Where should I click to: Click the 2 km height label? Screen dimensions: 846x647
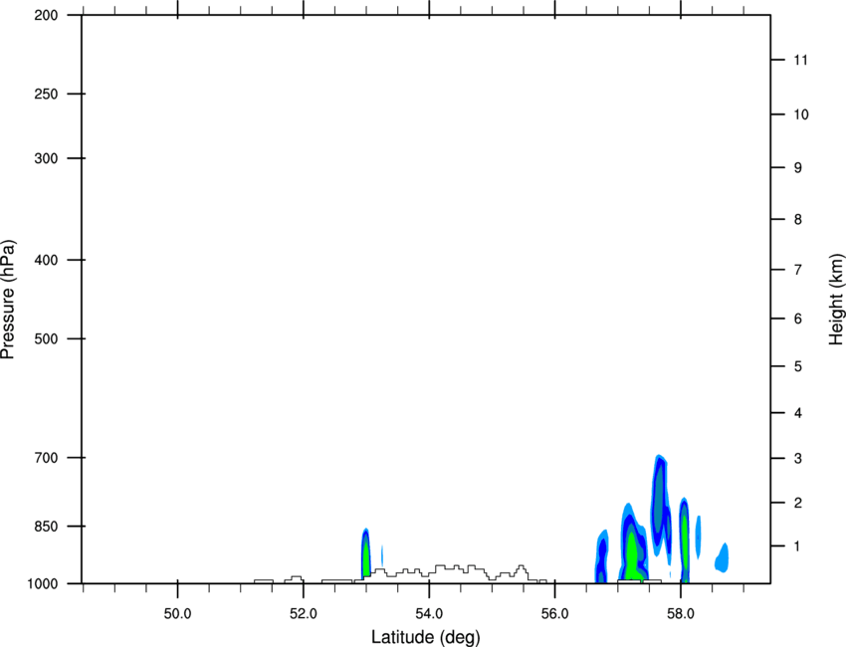pyautogui.click(x=798, y=503)
